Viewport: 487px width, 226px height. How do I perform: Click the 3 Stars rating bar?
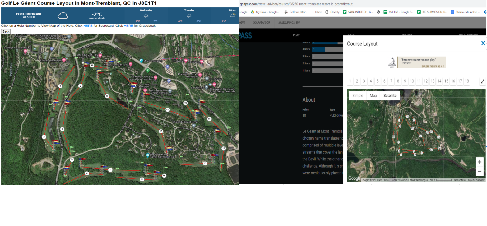[x=328, y=56]
